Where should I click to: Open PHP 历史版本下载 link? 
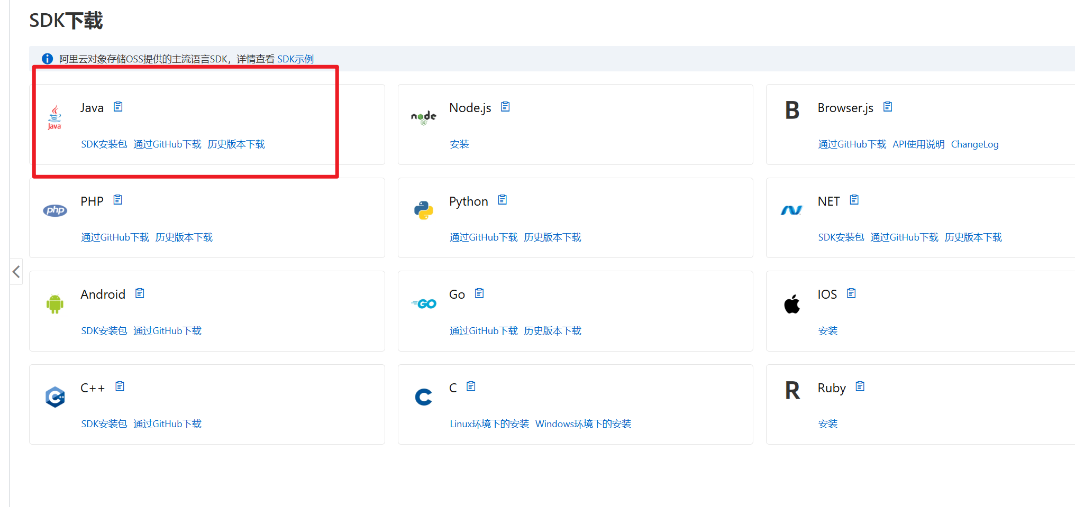184,237
